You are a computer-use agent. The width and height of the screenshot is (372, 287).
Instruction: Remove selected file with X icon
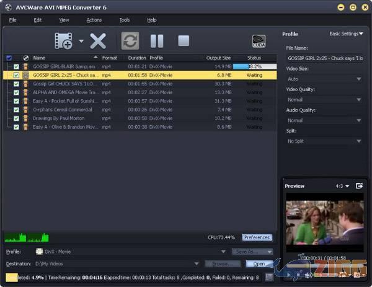[98, 42]
